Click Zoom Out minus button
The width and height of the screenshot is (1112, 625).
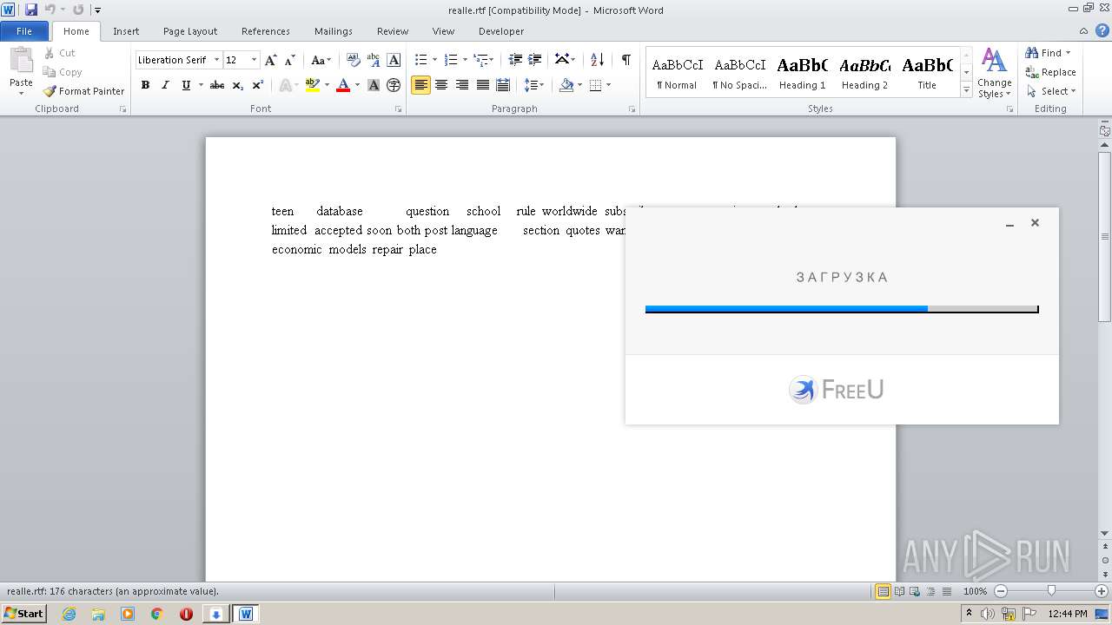tap(1000, 591)
